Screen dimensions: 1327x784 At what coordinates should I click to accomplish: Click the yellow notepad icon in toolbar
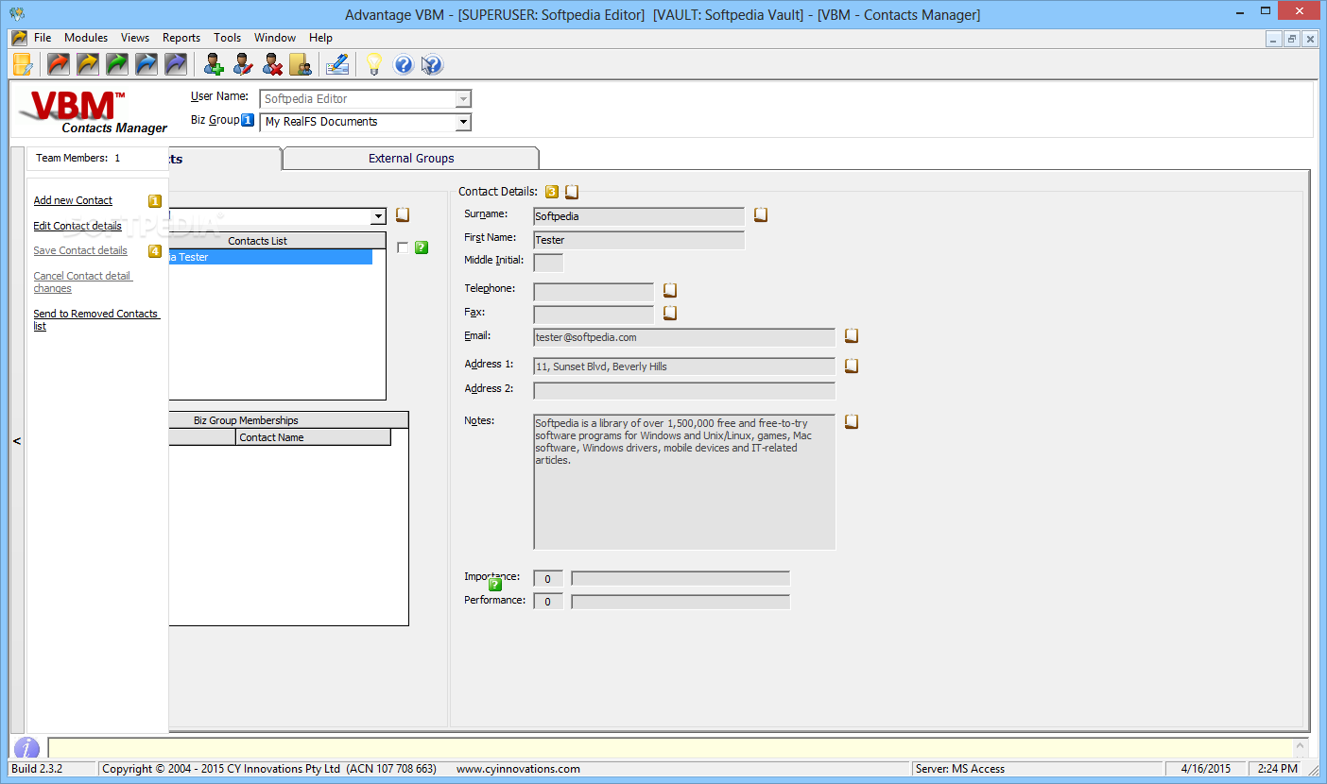[x=23, y=64]
